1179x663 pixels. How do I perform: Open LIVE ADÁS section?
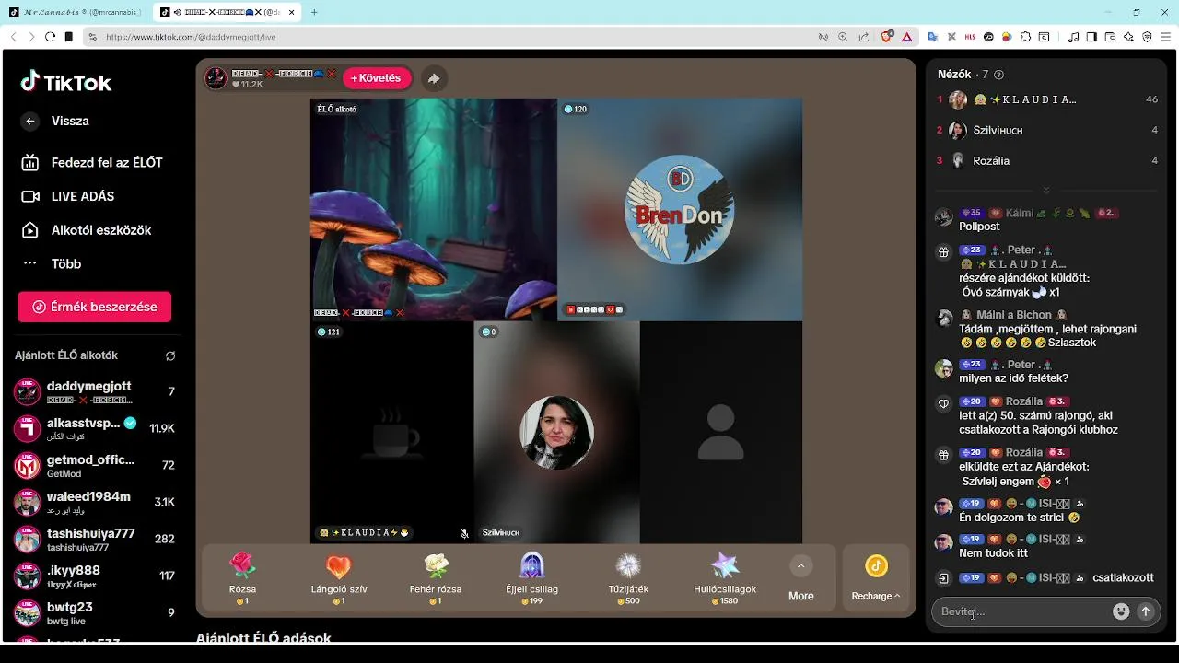point(69,196)
